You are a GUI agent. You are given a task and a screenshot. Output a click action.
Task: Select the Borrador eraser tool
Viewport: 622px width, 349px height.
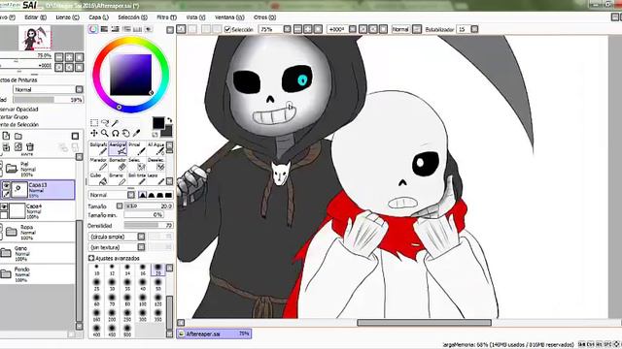118,164
